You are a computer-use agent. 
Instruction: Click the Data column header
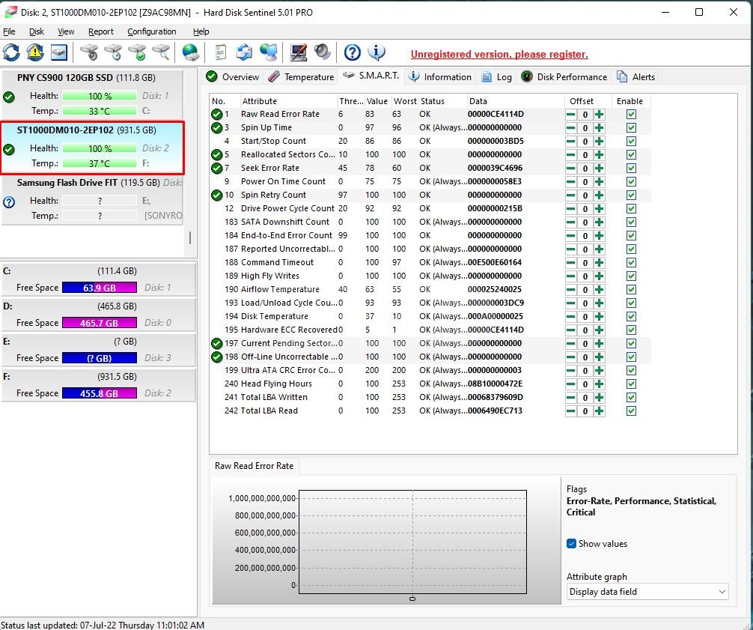(516, 101)
